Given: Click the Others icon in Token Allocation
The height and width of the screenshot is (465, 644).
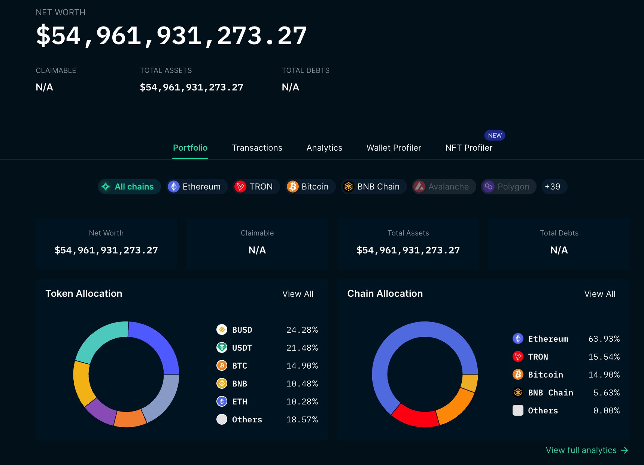Looking at the screenshot, I should click(x=222, y=419).
